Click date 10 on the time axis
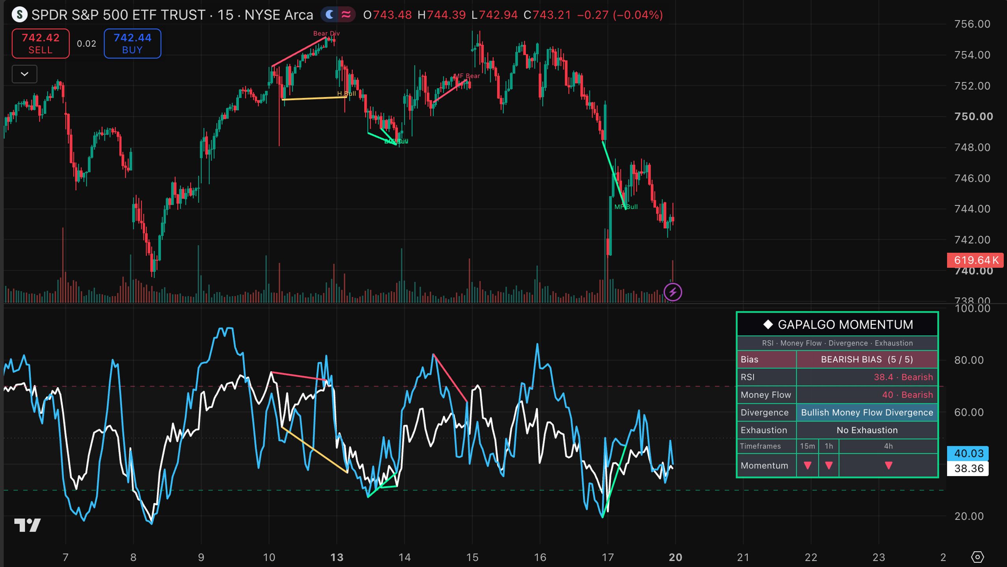The image size is (1007, 567). click(x=269, y=558)
